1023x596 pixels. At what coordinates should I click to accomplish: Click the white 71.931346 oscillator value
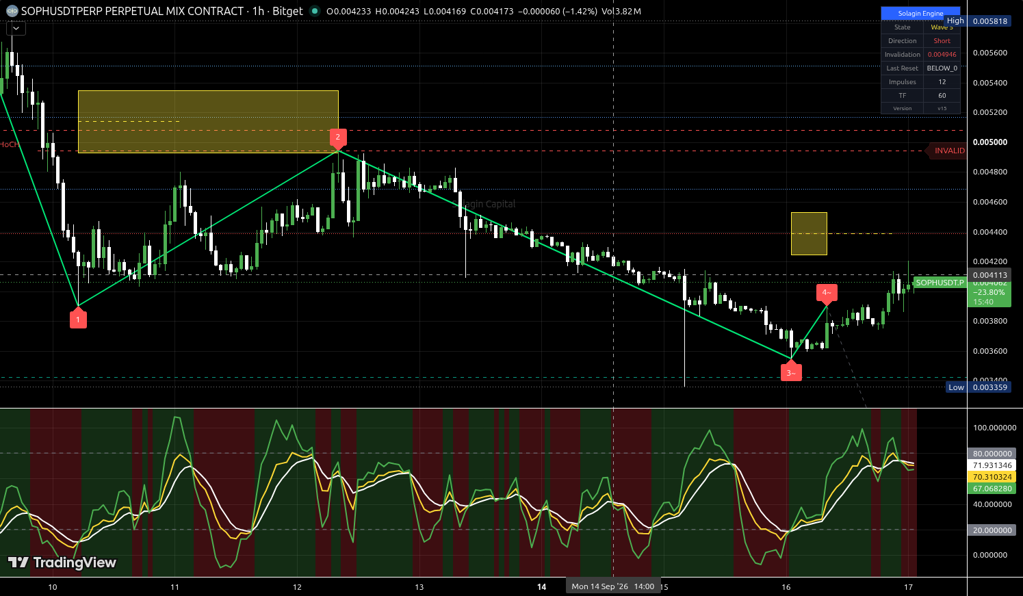[992, 465]
